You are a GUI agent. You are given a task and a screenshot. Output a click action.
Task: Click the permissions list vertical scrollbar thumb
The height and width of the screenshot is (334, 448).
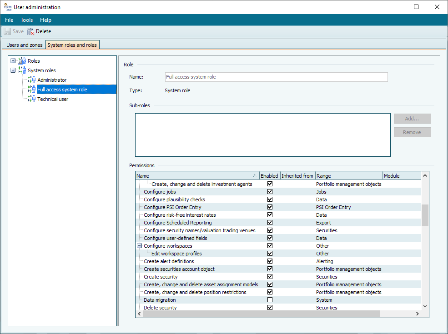coord(425,215)
